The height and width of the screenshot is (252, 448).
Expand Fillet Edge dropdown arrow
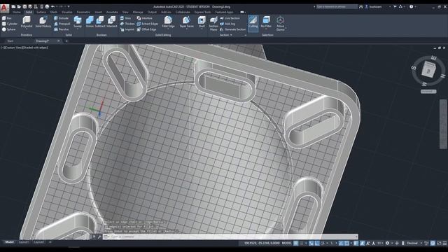click(x=168, y=29)
